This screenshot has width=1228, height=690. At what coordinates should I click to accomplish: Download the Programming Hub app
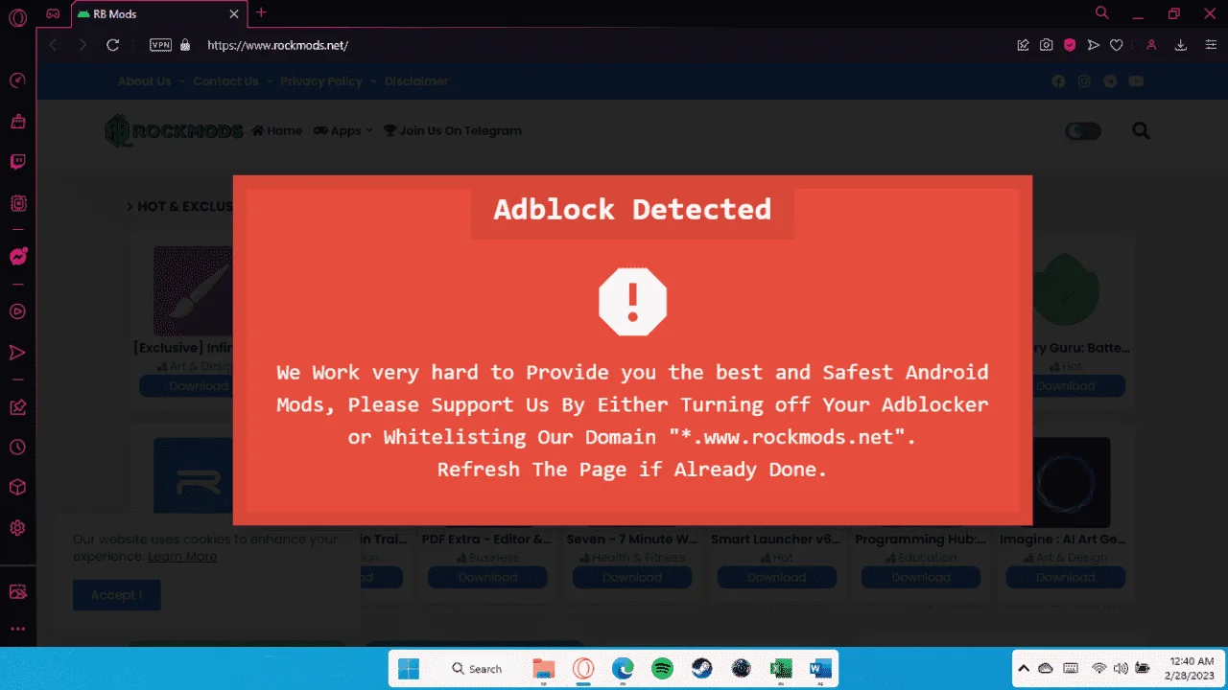[921, 578]
